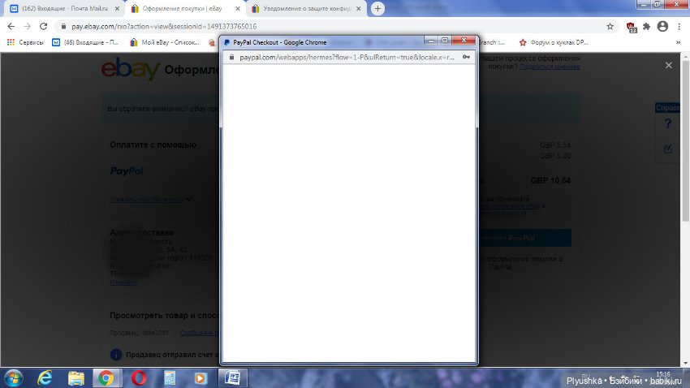
Task: Close the Mail.ru inbox tab
Action: click(x=117, y=8)
